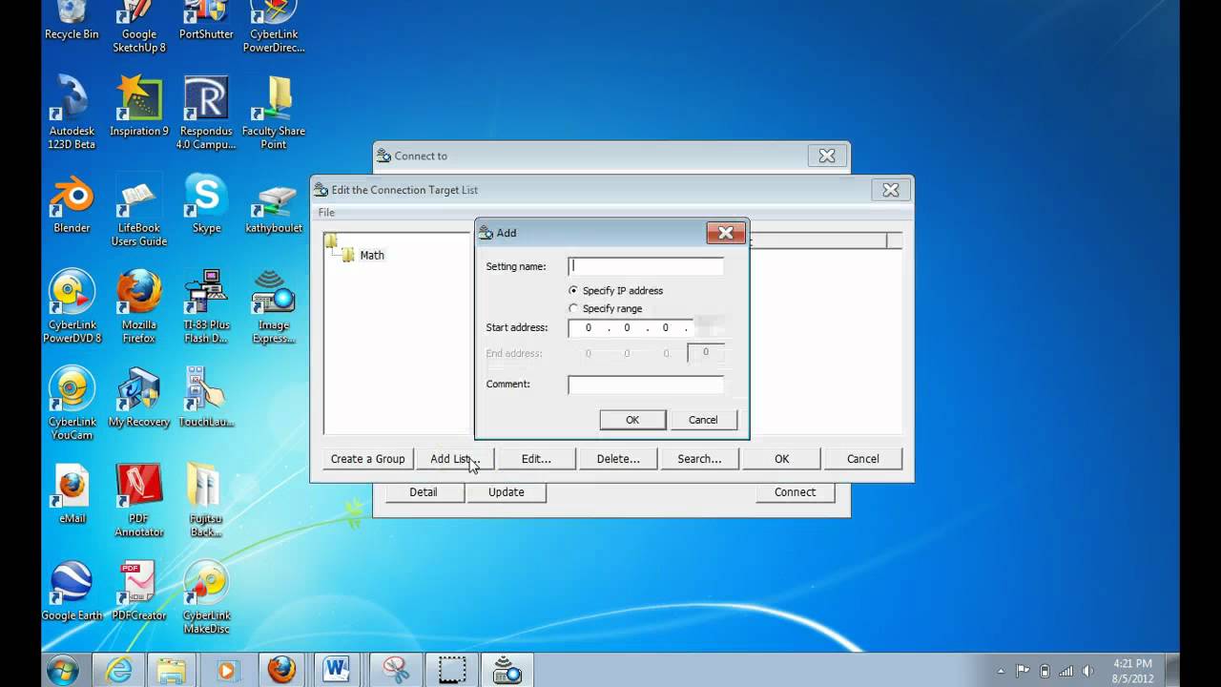Open Windows Explorer folder in taskbar

(172, 671)
